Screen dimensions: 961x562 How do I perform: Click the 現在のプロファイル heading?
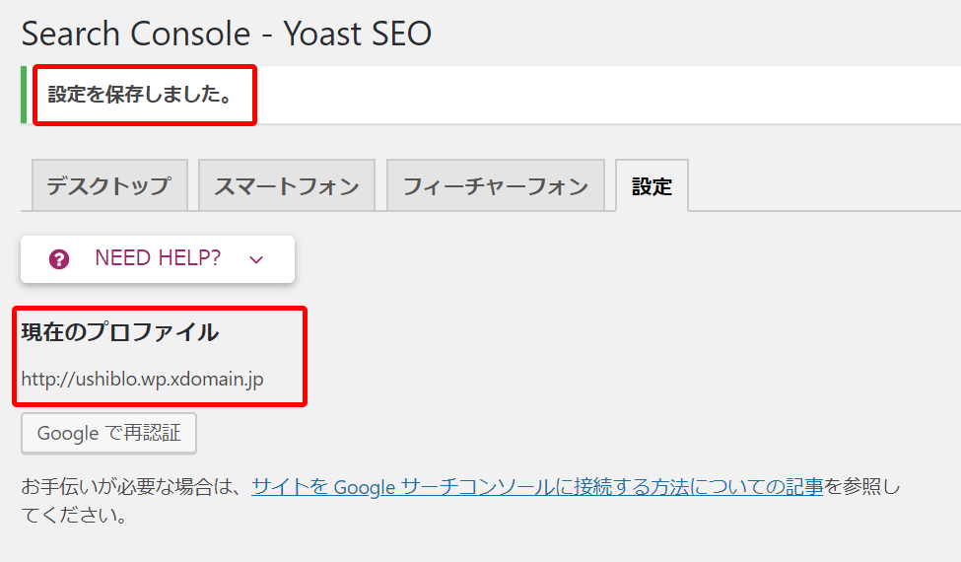tap(120, 332)
